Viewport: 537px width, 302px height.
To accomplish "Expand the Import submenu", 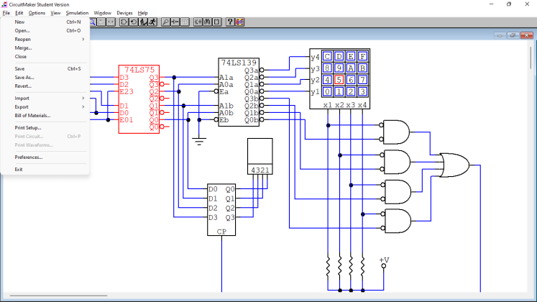I will pos(45,99).
